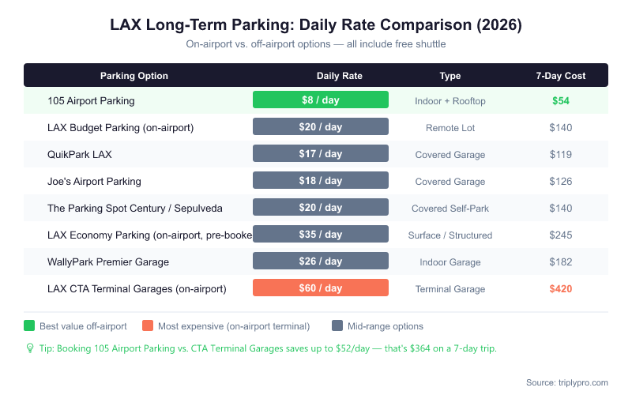Select the 105 Airport Parking row name
The height and width of the screenshot is (395, 632).
pyautogui.click(x=91, y=101)
